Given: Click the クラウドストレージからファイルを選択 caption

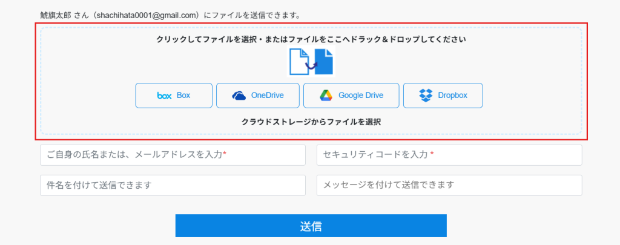Looking at the screenshot, I should point(311,122).
